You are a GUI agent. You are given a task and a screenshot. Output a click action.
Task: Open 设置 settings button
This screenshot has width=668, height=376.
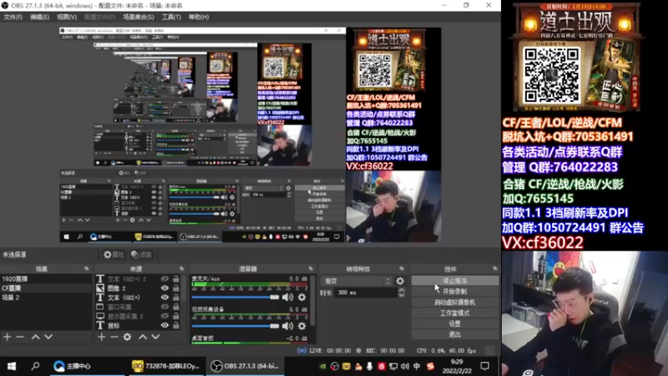(x=454, y=323)
